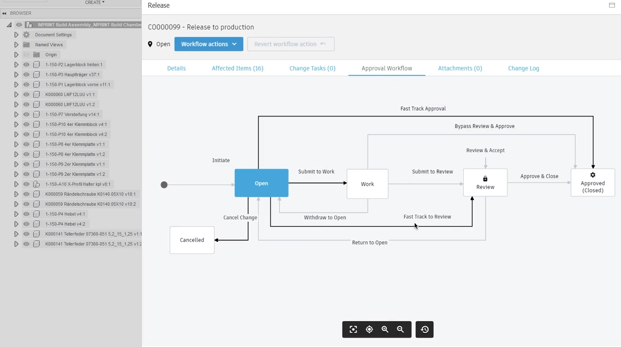Hide 1-150-P2 Lagerblock hinten:1 component
Screen dimensions: 621x347
tap(26, 65)
